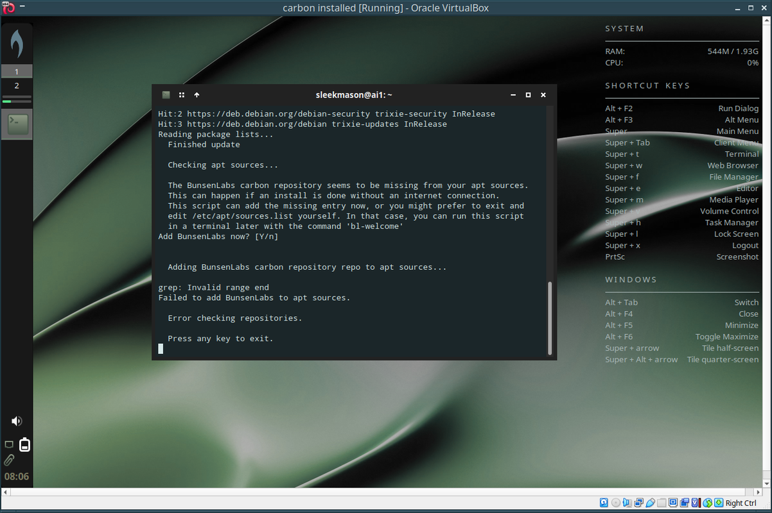Screen dimensions: 772x513
Task: Click the VirtualBox keyboard capture arrow icon
Action: point(719,503)
